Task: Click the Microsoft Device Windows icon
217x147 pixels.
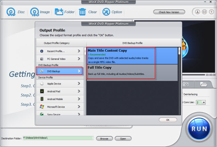Action: 42,107
